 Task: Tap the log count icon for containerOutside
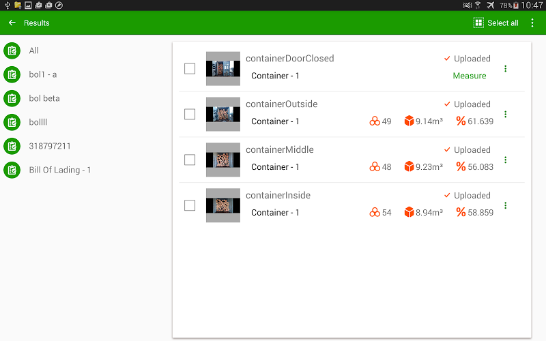375,121
